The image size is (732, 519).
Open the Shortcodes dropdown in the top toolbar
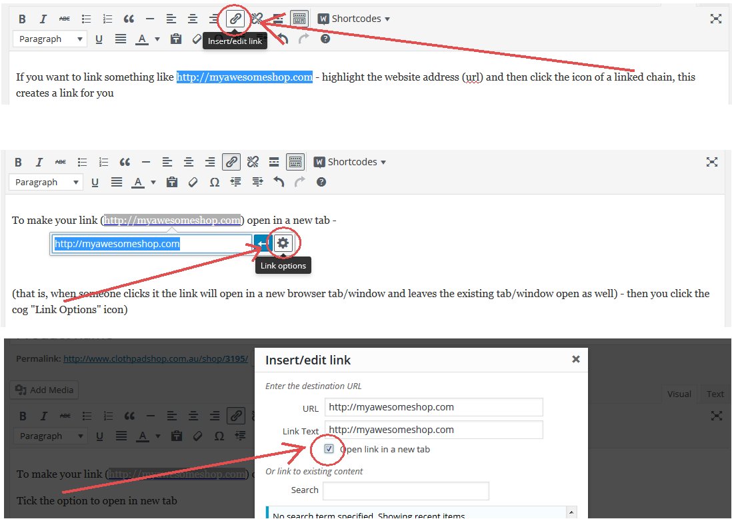coord(354,19)
